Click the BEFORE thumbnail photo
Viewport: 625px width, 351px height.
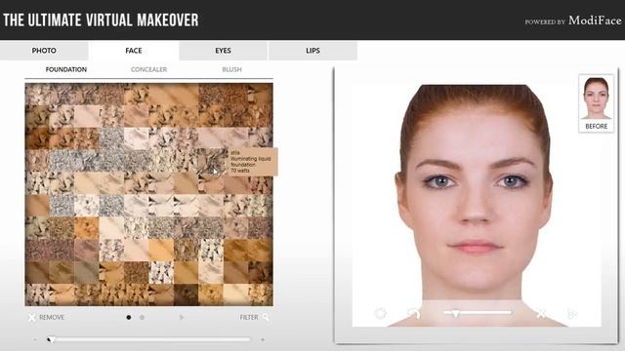(597, 98)
